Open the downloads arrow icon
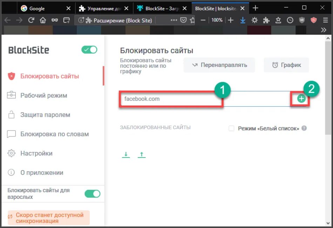This screenshot has height=228, width=333. pyautogui.click(x=243, y=20)
